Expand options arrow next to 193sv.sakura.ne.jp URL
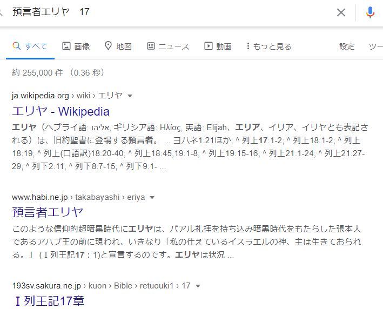 pos(198,286)
